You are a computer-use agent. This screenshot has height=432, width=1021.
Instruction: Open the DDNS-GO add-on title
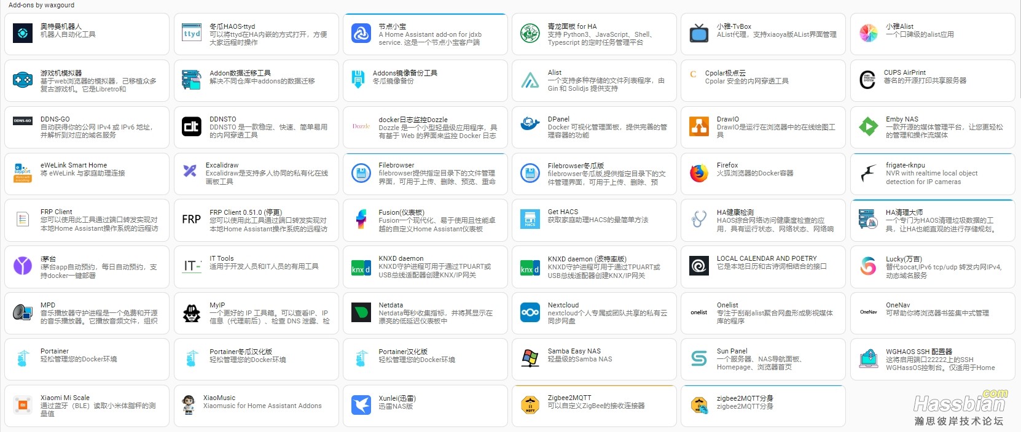55,119
